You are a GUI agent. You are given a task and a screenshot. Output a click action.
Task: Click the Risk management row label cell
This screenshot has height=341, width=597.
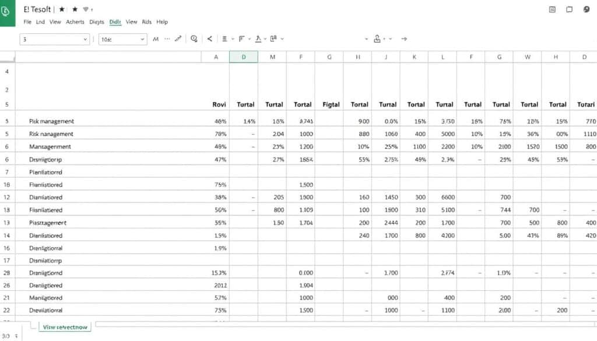(51, 133)
